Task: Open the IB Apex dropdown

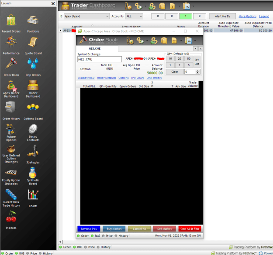Action: pos(87,16)
